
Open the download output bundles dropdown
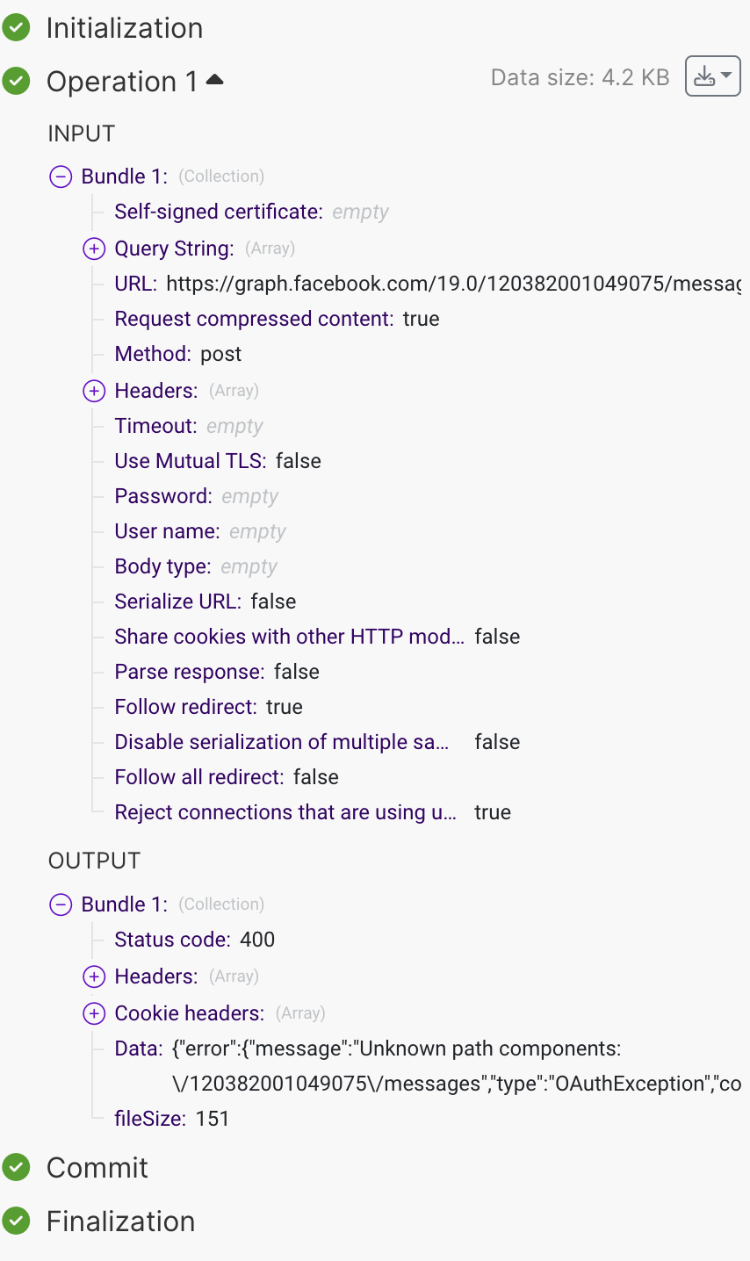coord(712,77)
